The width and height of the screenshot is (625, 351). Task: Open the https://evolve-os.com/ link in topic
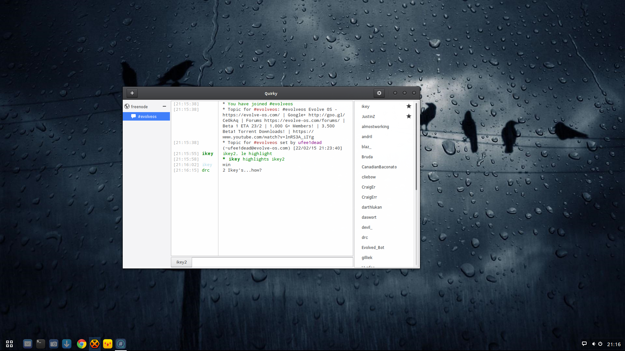click(251, 115)
